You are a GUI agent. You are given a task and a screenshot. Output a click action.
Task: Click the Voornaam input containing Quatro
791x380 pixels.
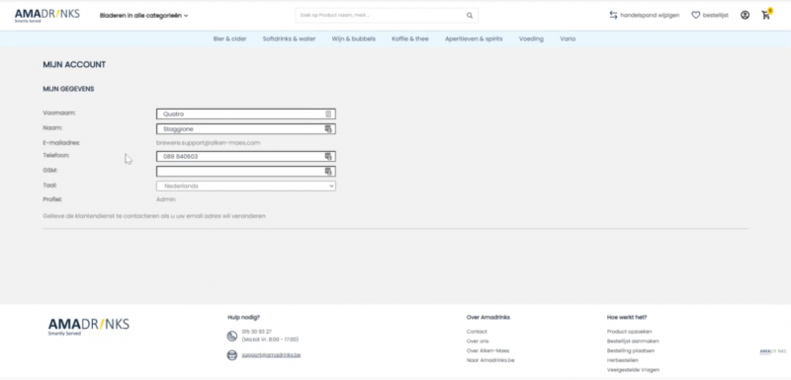pyautogui.click(x=246, y=114)
